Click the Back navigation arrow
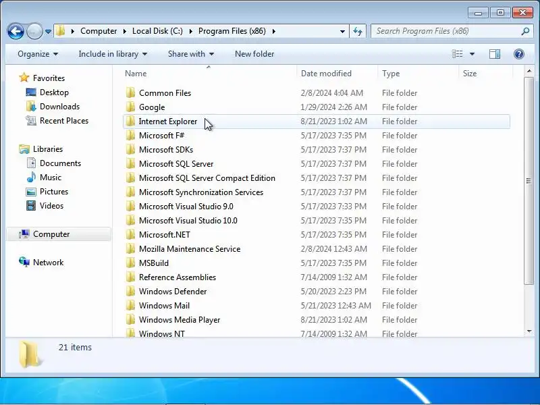Viewport: 540px width, 405px height. [x=16, y=31]
